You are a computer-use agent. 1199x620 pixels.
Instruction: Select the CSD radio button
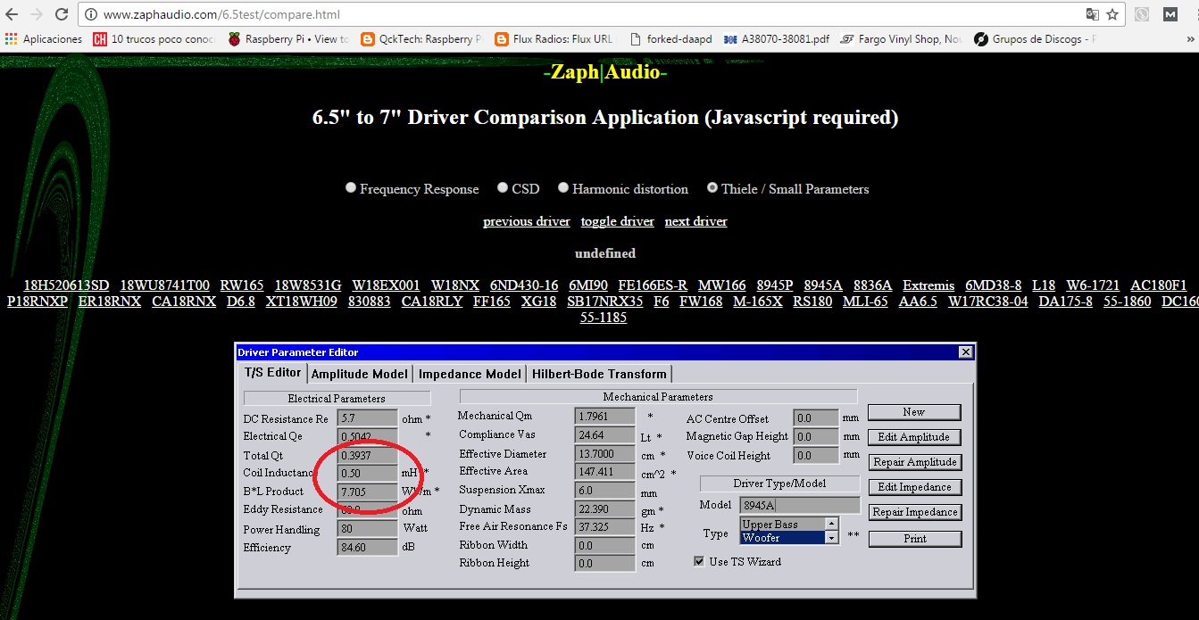[503, 188]
